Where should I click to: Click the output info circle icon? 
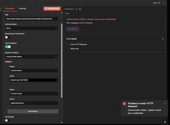click(x=80, y=9)
